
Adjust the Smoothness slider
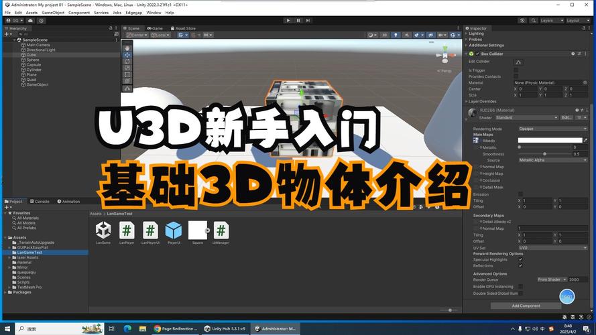(x=544, y=154)
